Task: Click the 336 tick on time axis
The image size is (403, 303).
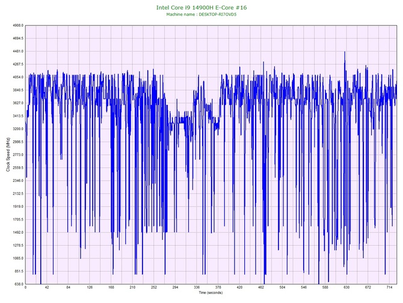Action: click(197, 287)
